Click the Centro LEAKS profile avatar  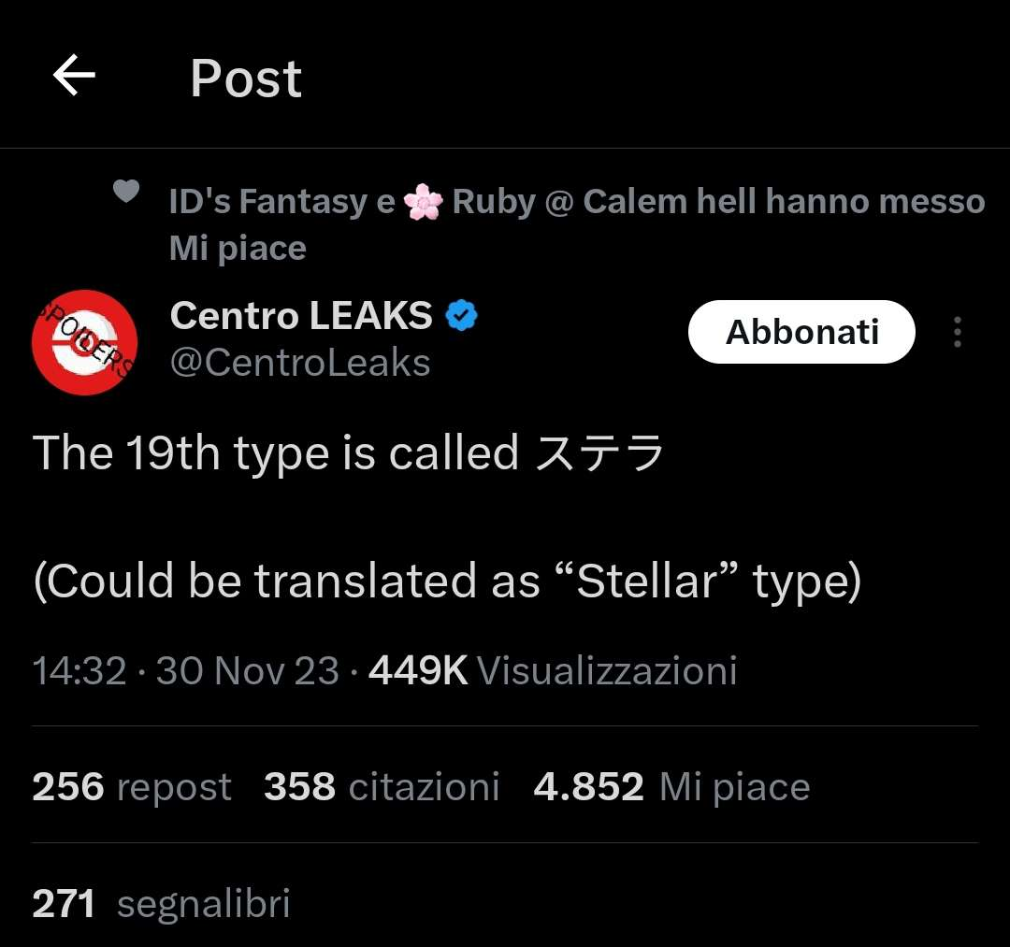click(85, 342)
